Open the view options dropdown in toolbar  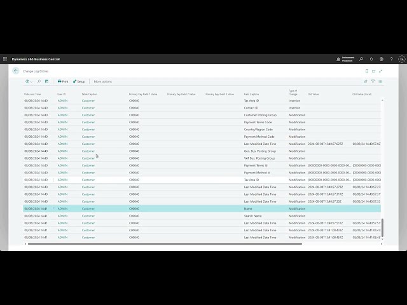[x=29, y=81]
